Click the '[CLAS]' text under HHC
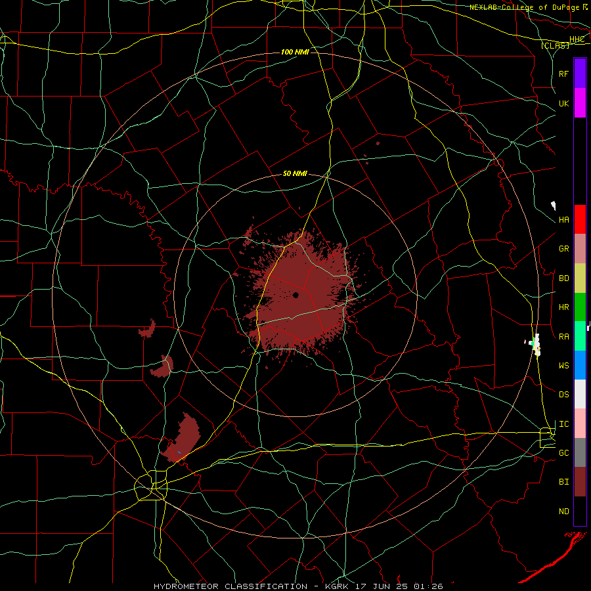Image resolution: width=591 pixels, height=591 pixels. pos(555,45)
